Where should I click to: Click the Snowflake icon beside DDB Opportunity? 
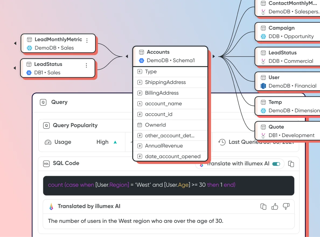263,37
